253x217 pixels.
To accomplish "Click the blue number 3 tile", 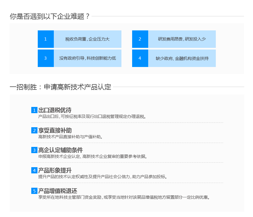I will point(46,58).
